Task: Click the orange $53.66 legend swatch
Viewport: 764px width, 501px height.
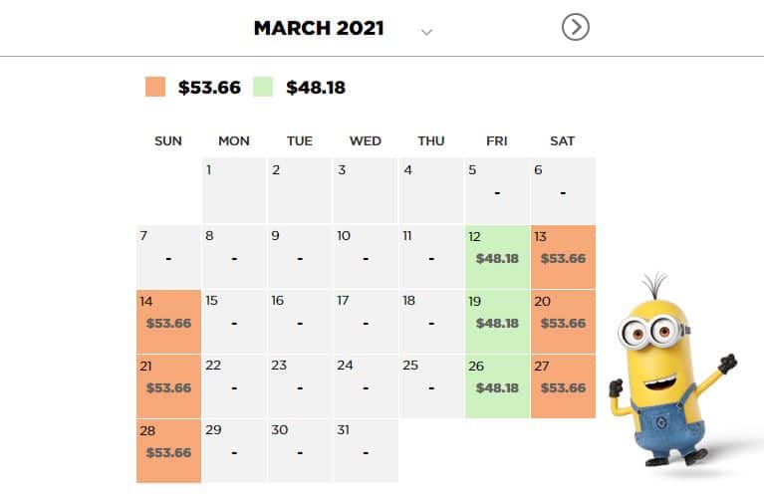Action: click(155, 87)
